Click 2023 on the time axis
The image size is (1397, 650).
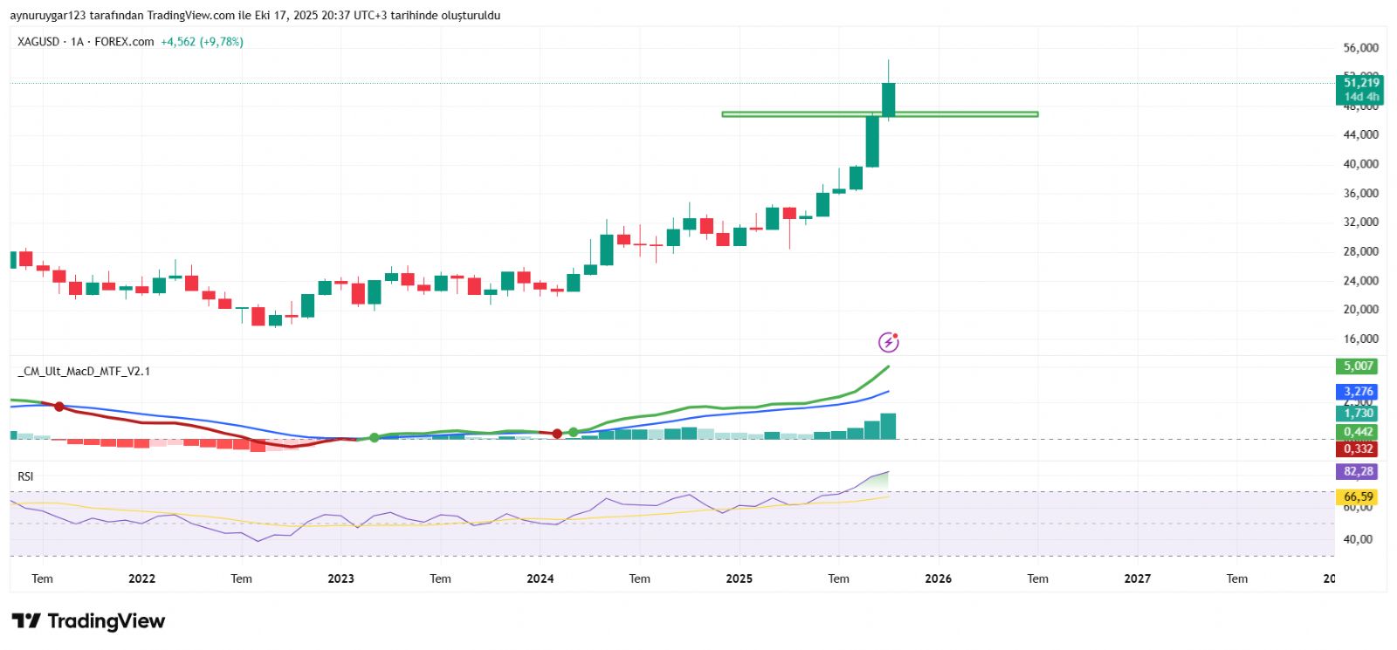(341, 578)
